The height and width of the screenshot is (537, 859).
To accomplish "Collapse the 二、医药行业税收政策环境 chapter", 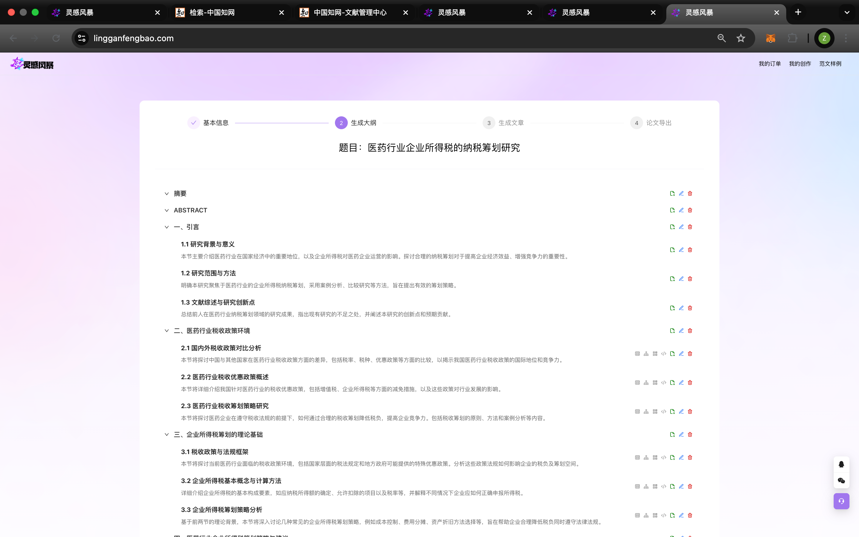I will tap(166, 331).
